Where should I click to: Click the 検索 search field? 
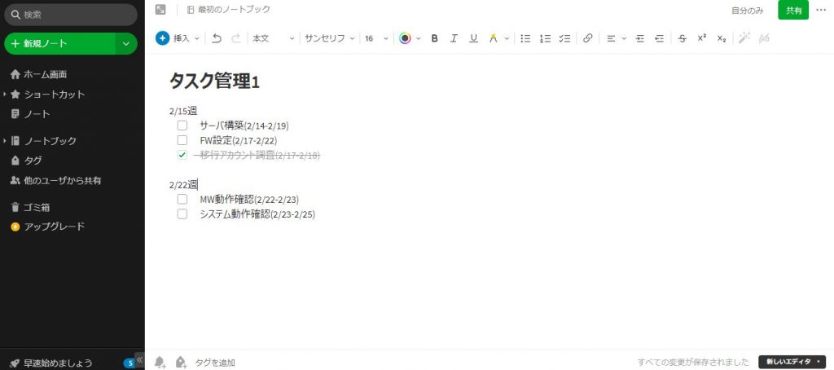click(x=71, y=15)
